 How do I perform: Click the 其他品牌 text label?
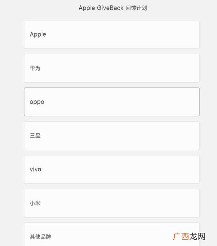tap(40, 236)
